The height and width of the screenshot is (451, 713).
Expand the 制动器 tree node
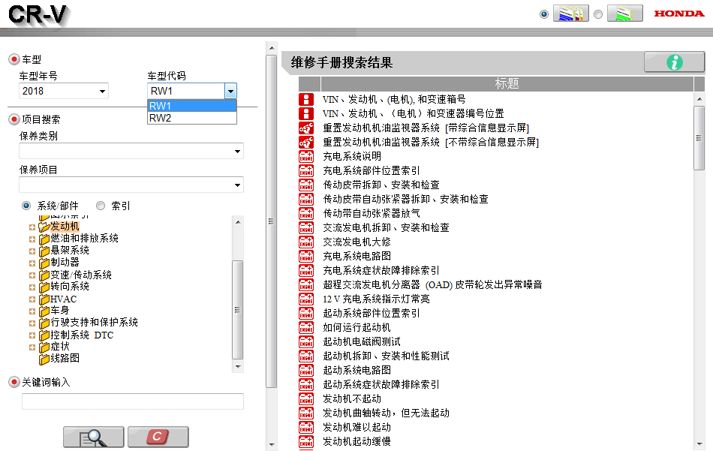32,263
